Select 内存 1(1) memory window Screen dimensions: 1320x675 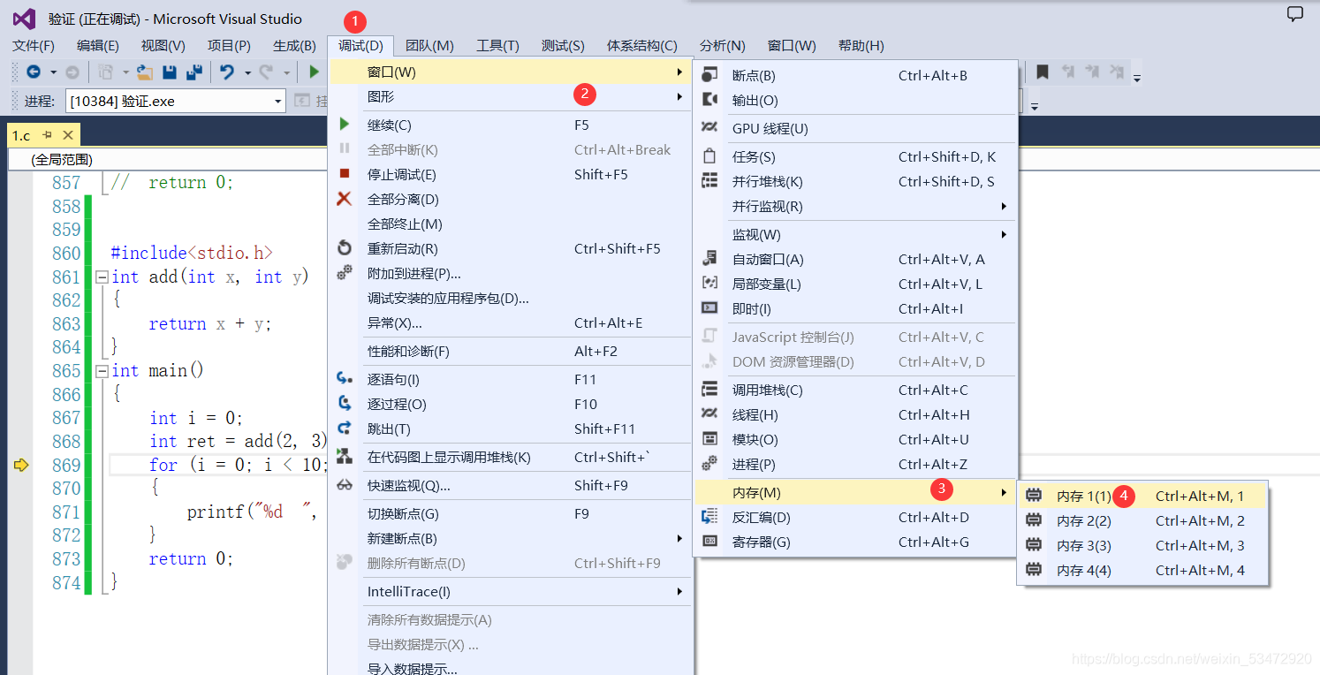(1142, 496)
